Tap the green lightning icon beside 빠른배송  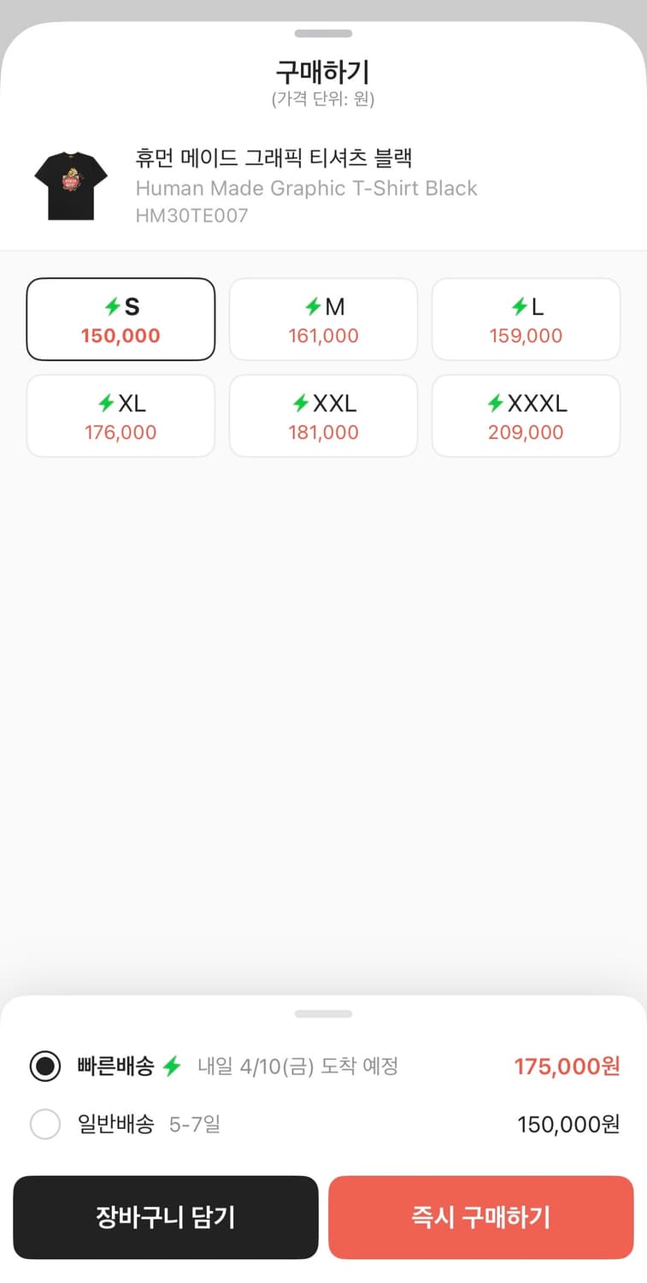(172, 1067)
